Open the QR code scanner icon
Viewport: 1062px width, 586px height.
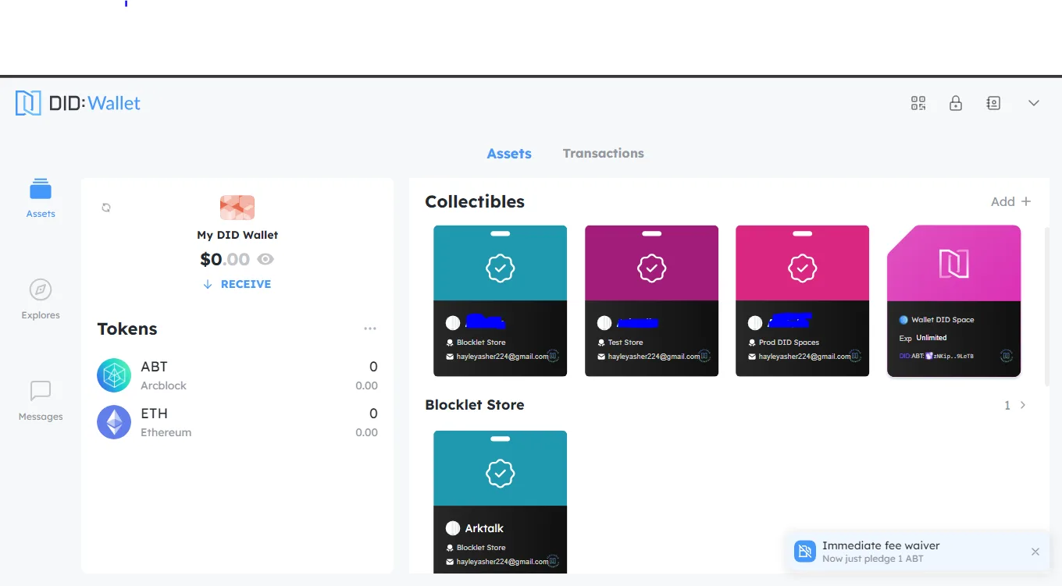coord(918,103)
